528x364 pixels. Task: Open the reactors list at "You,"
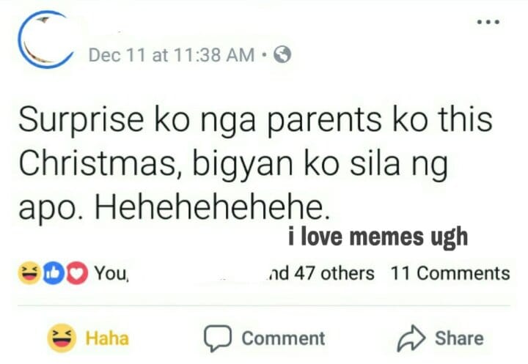[x=111, y=273]
